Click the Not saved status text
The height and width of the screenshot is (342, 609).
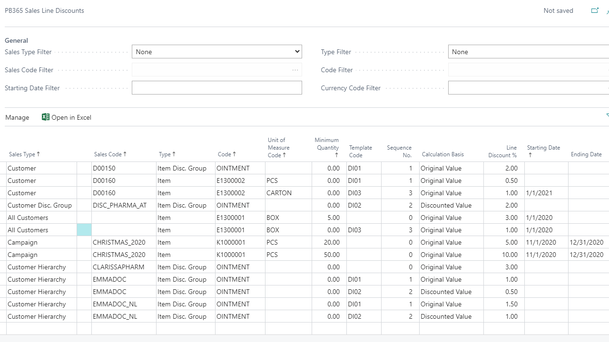pos(558,10)
